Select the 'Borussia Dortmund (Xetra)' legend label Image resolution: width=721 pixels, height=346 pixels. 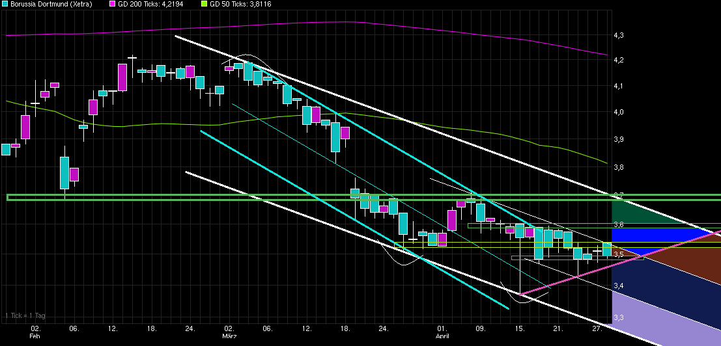pyautogui.click(x=51, y=4)
